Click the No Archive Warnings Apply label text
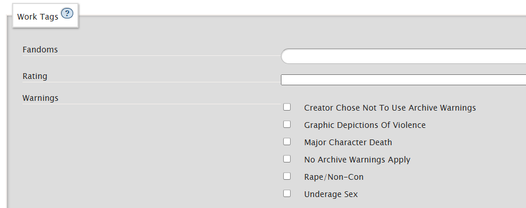 click(357, 160)
